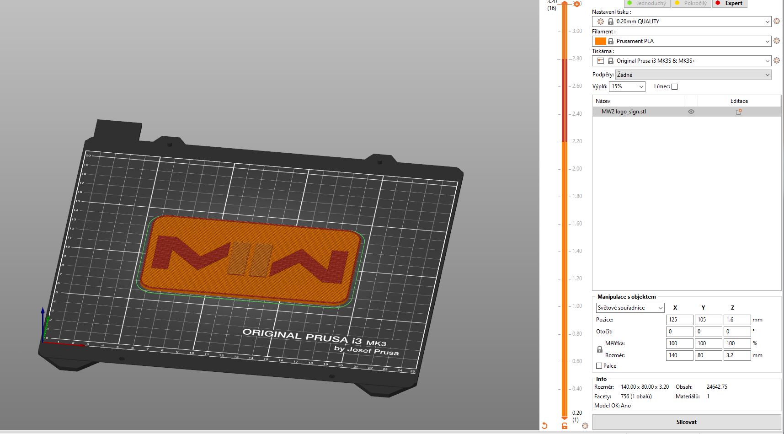Enable the Límec checkbox

point(674,86)
